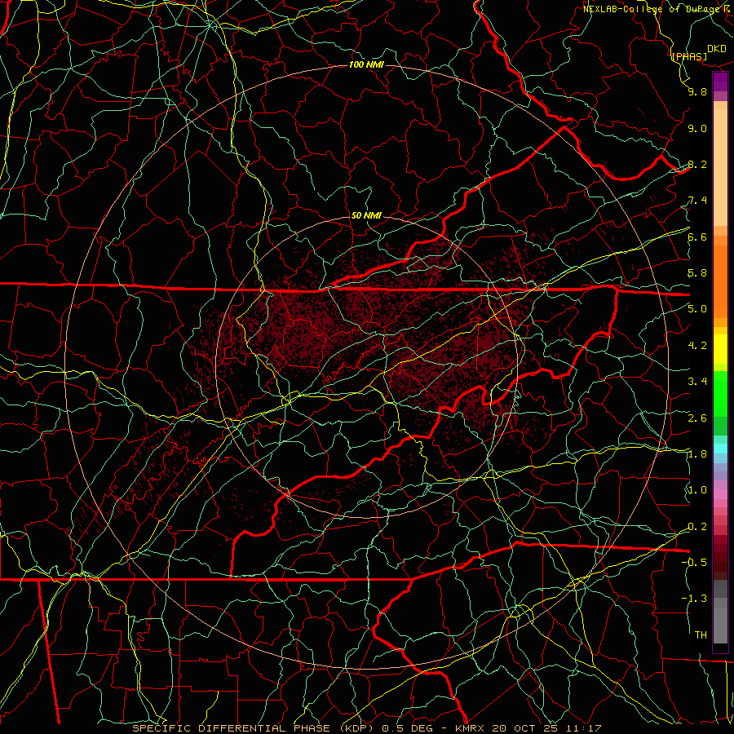Pick the purple band at the color bar top

[720, 82]
